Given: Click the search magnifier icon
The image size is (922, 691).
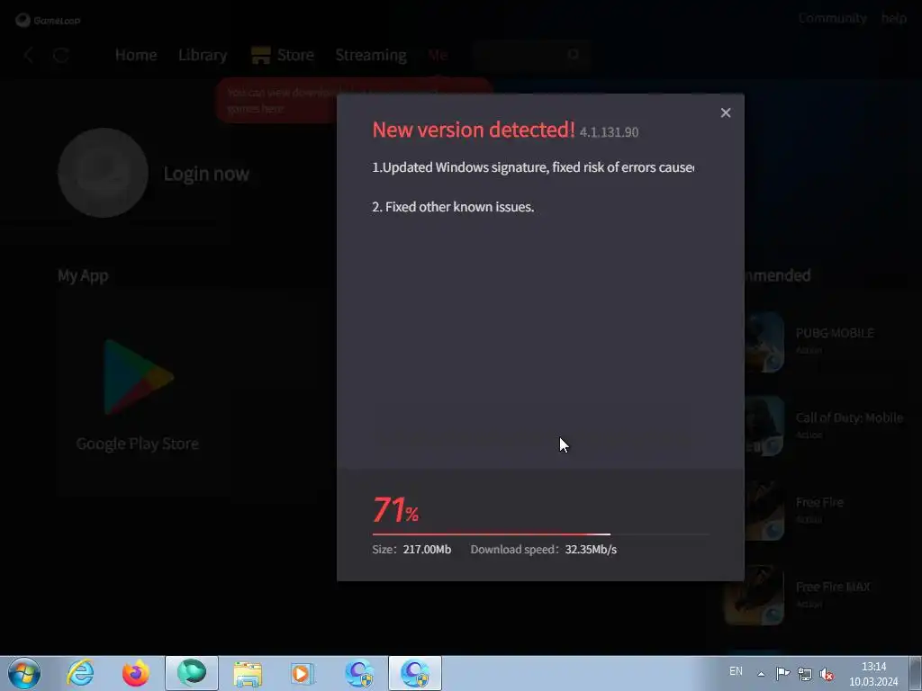Looking at the screenshot, I should coord(574,55).
